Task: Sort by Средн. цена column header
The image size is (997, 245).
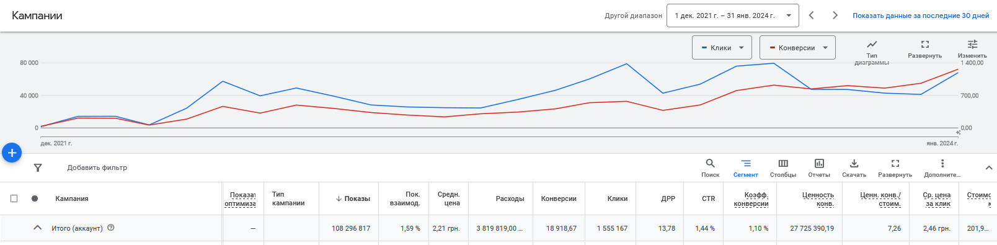Action: (448, 198)
